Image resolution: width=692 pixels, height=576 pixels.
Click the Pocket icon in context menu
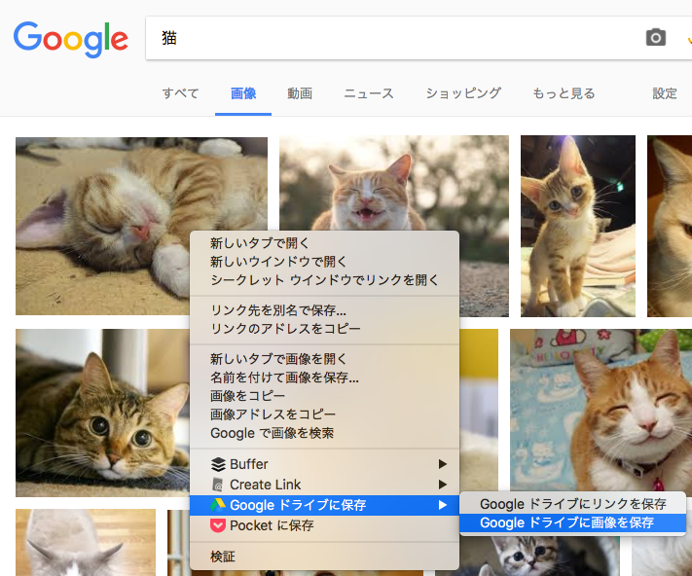click(218, 525)
